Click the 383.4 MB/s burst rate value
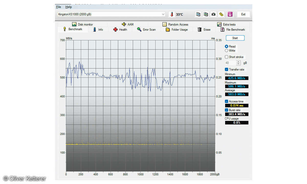The width and height of the screenshot is (307, 184). click(237, 114)
